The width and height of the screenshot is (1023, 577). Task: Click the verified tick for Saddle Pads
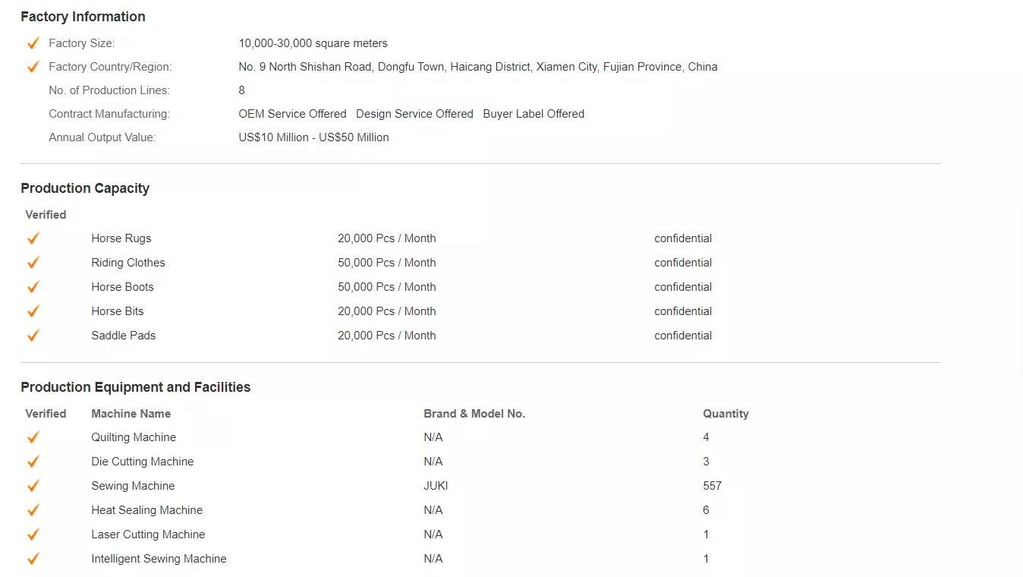click(x=33, y=336)
